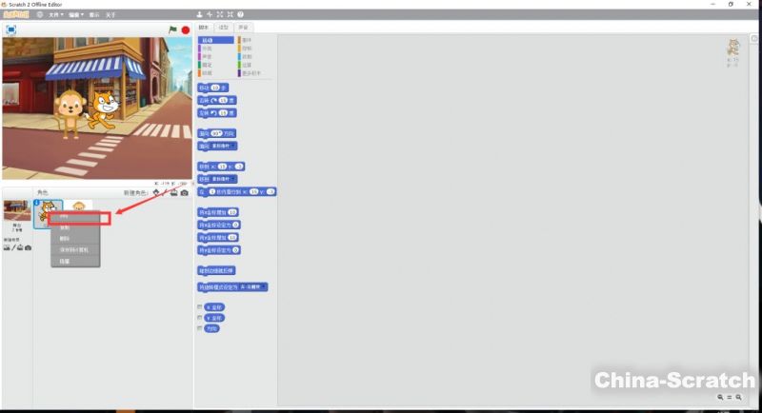Switch stage to full screen mode
Viewport: 762px width, 413px height.
click(x=11, y=29)
